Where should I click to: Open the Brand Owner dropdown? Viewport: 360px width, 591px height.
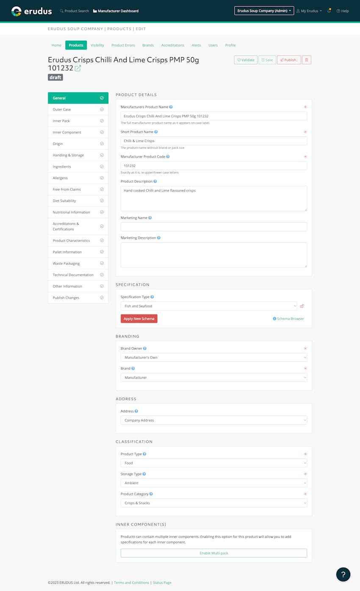tap(214, 357)
